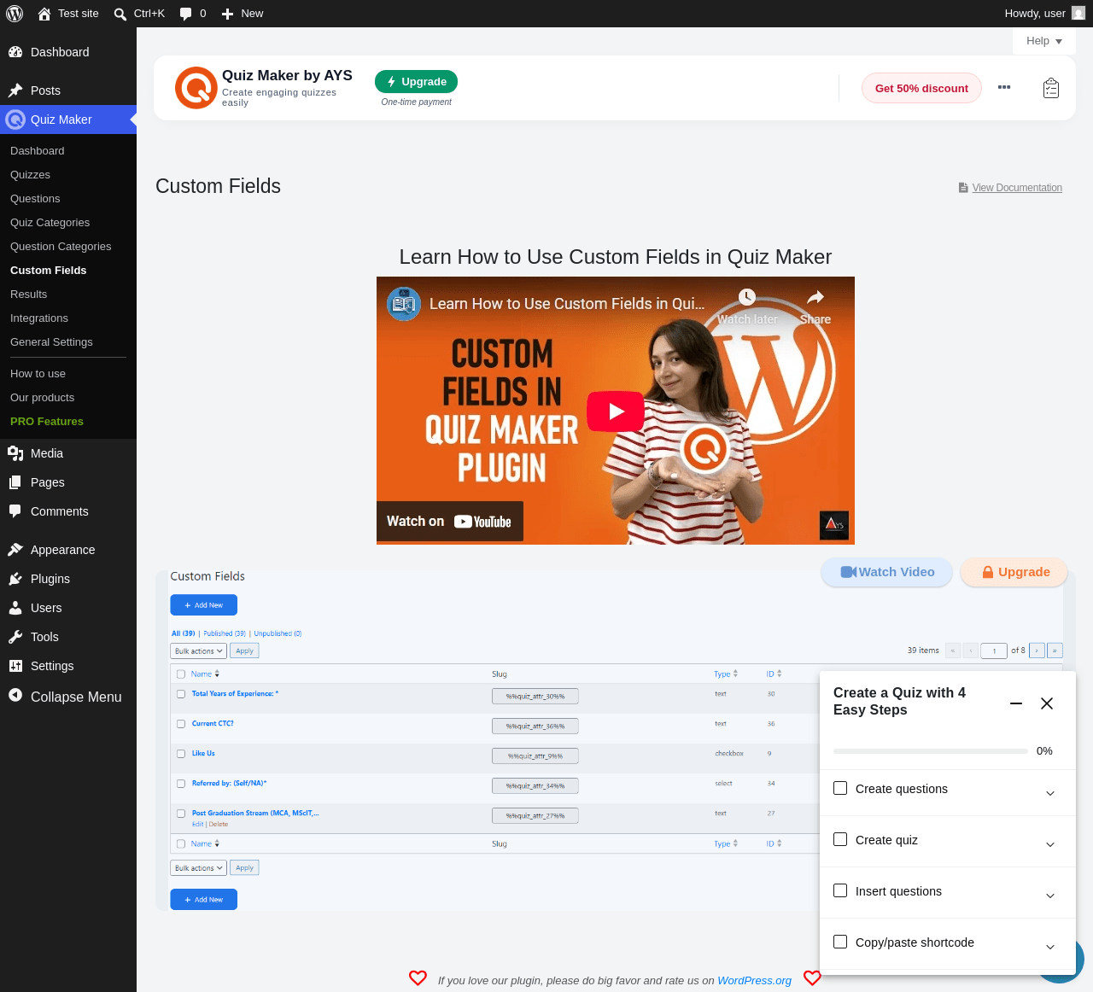Expand the Create questions step

pyautogui.click(x=1050, y=793)
